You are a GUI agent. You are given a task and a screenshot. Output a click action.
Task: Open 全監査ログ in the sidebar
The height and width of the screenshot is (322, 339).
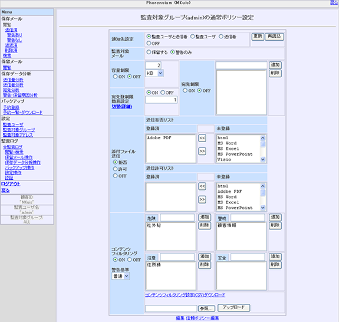click(13, 147)
